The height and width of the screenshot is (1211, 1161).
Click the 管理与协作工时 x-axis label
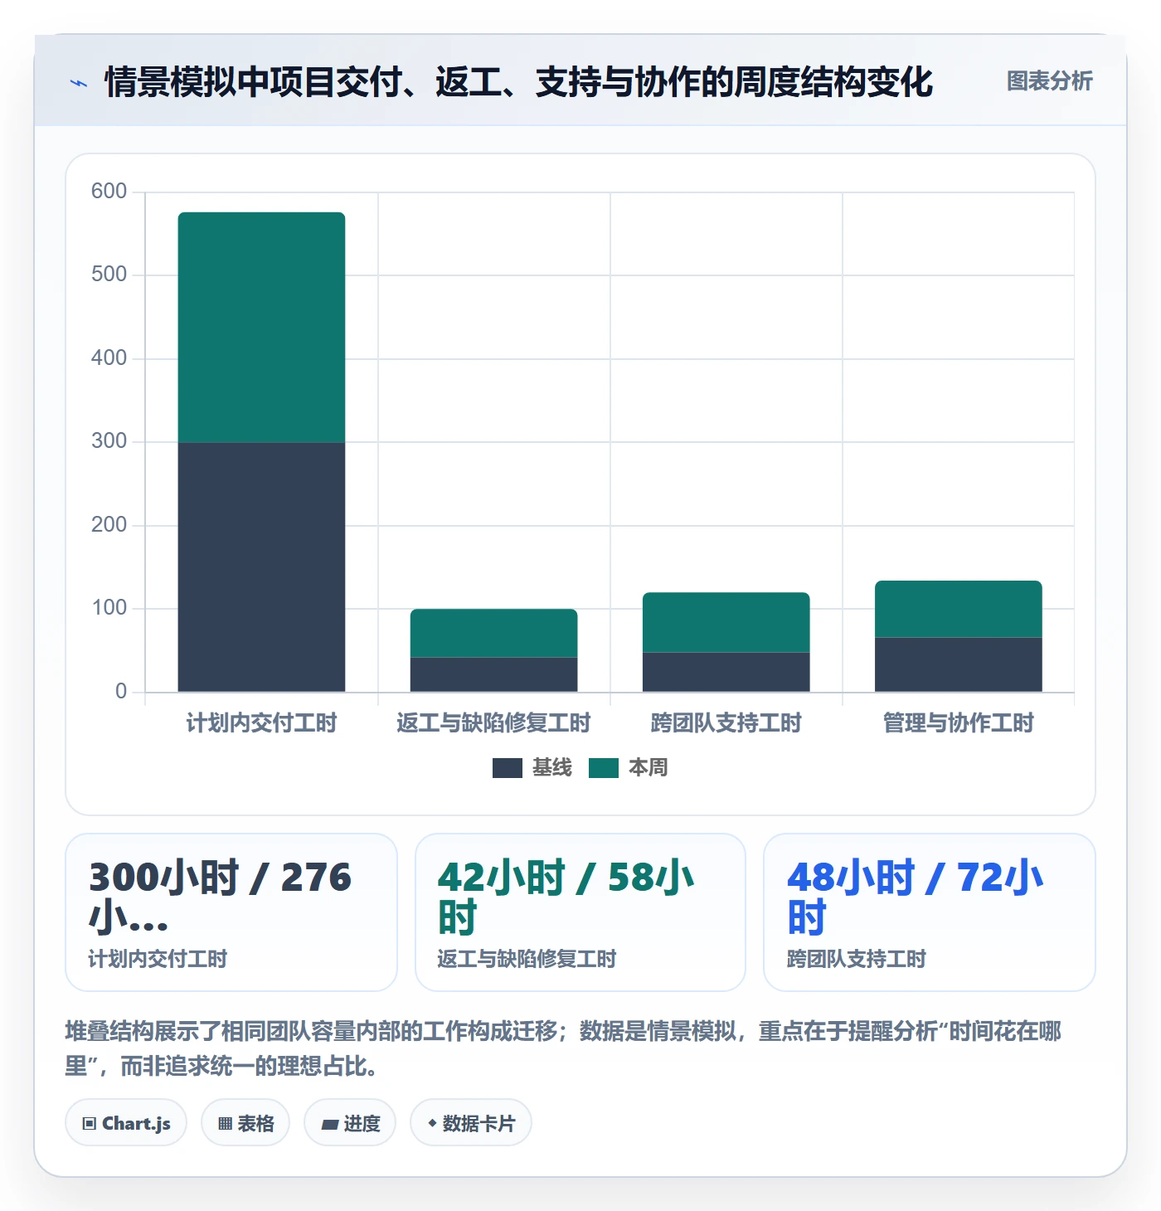(959, 723)
